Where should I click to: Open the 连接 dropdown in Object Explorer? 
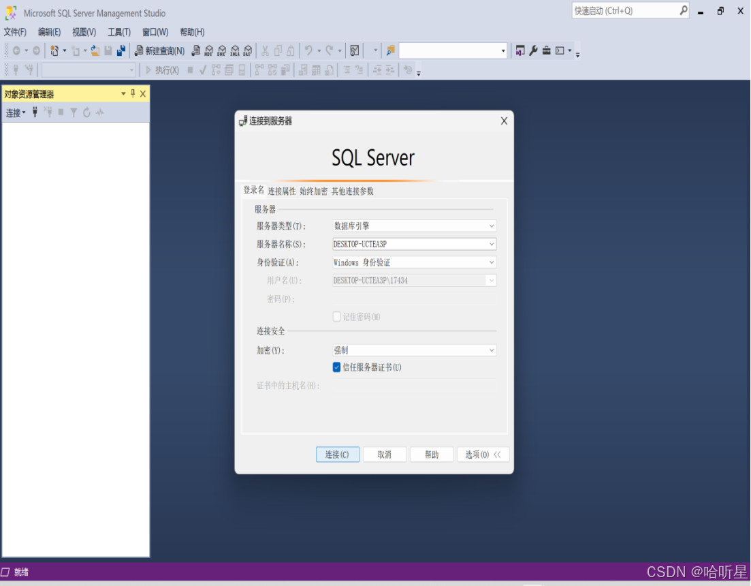16,112
